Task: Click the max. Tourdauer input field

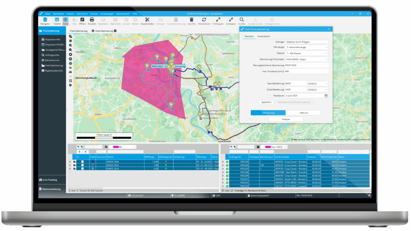Action: [x=307, y=71]
